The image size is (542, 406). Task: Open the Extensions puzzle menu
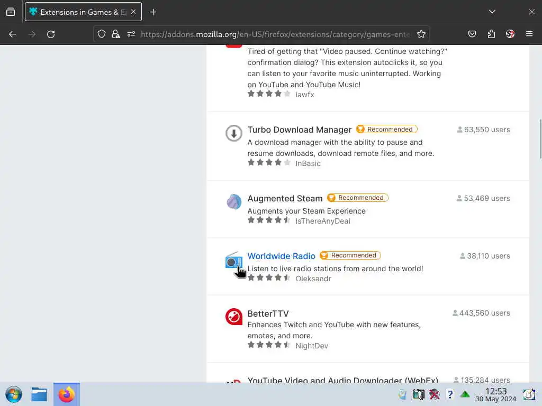[x=491, y=34]
